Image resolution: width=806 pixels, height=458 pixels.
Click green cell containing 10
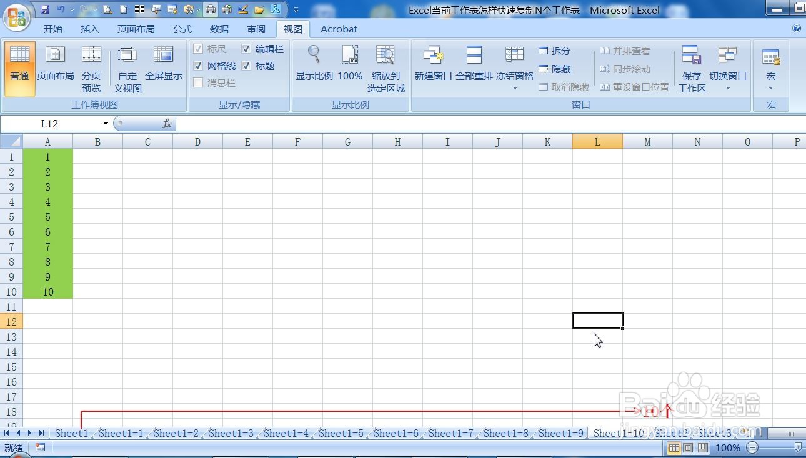(47, 292)
